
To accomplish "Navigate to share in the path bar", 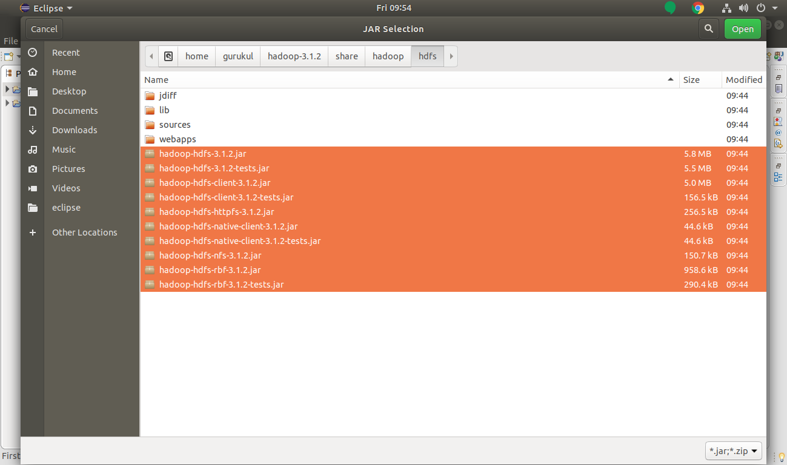I will (347, 56).
